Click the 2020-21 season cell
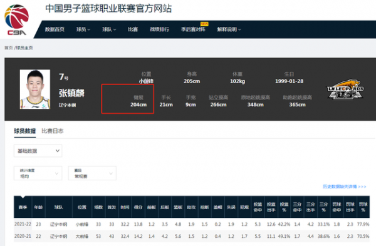Image resolution: width=376 pixels, height=246 pixels. [23, 236]
